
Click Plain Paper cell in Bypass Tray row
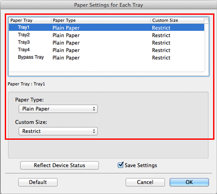click(x=66, y=58)
